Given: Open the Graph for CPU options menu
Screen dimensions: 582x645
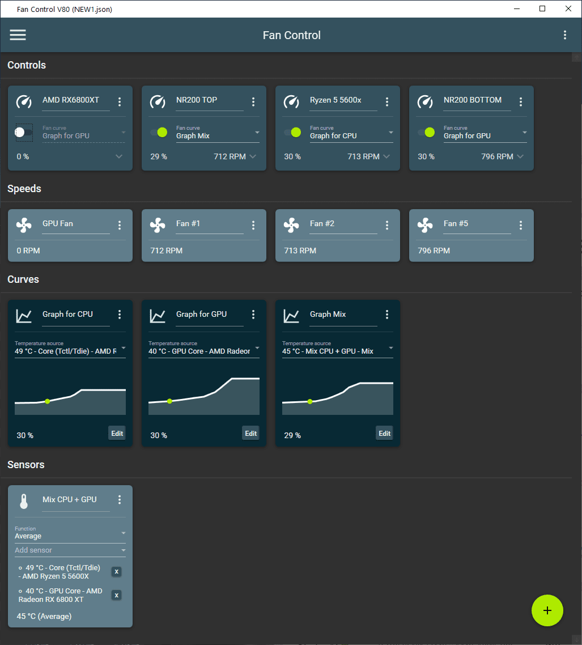Looking at the screenshot, I should [120, 315].
